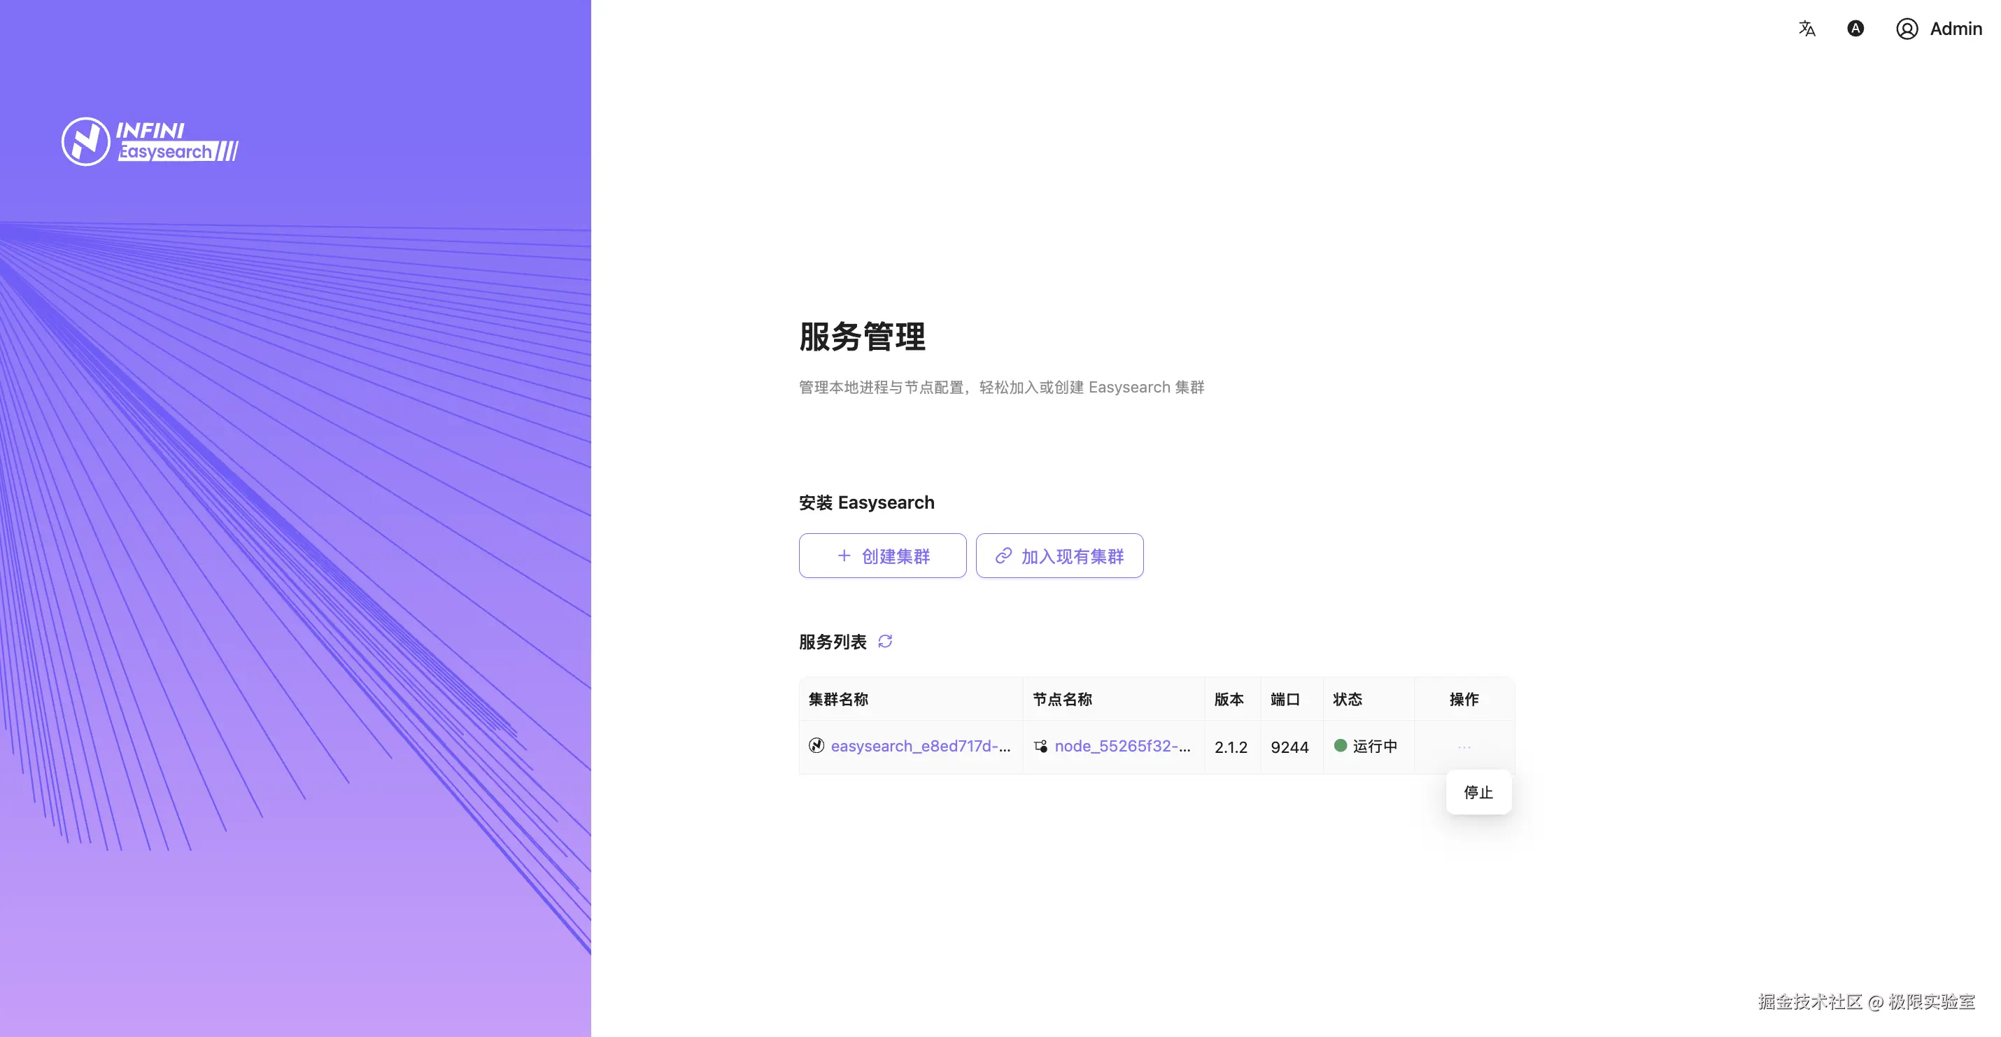This screenshot has width=2001, height=1037.
Task: Click the green running status dot
Action: pos(1340,746)
